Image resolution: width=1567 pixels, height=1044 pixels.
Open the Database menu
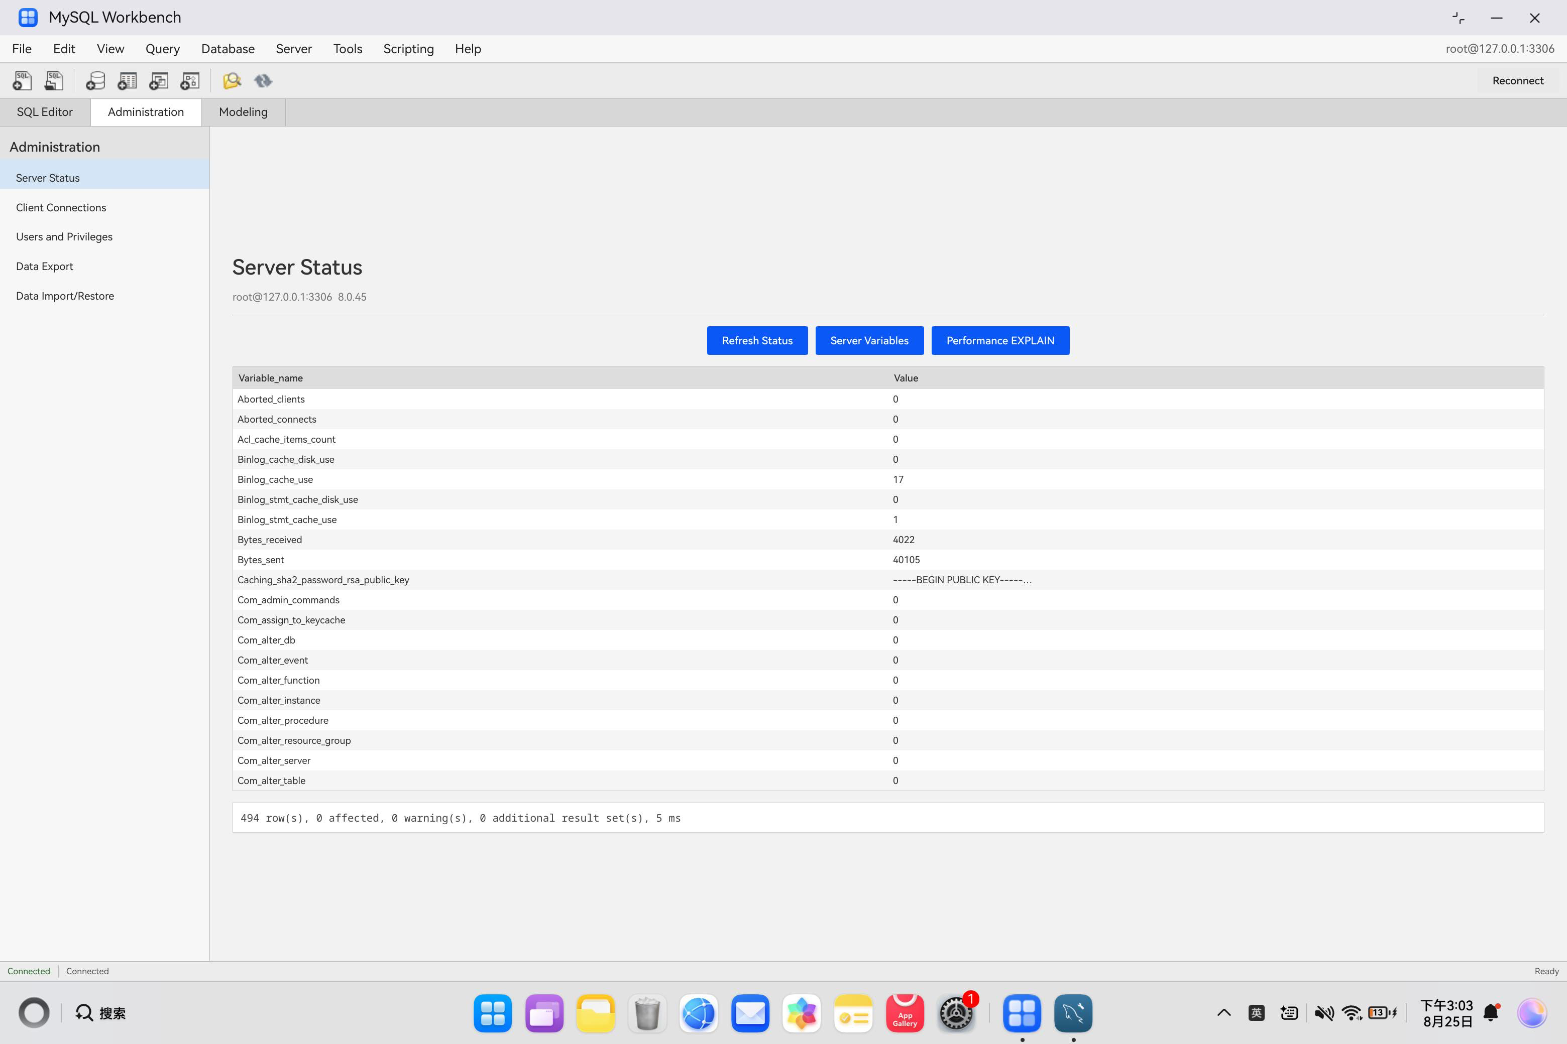228,49
